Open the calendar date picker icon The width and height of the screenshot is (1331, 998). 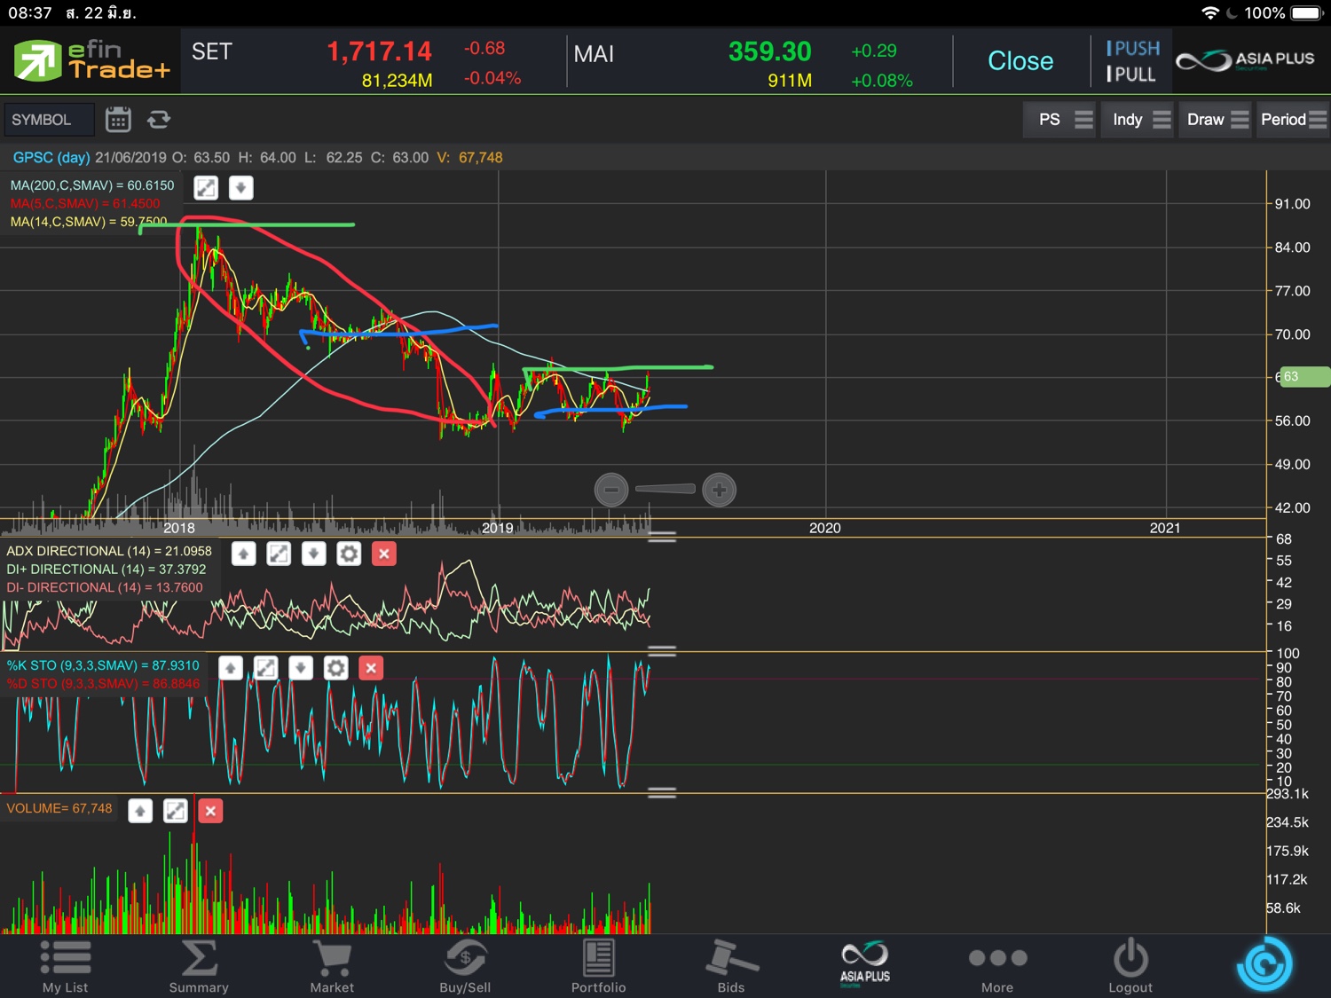118,120
